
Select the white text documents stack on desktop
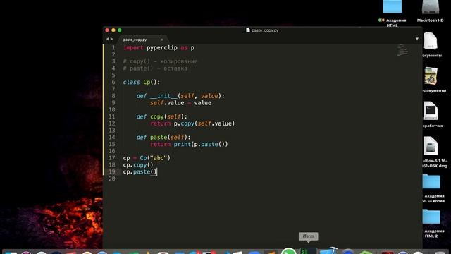point(431,41)
